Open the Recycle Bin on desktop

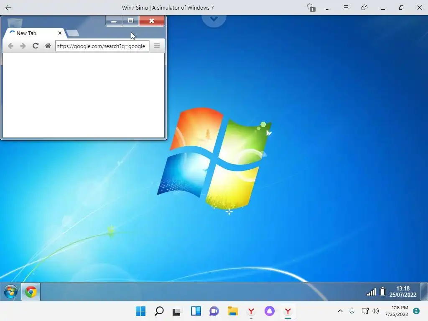(15, 23)
